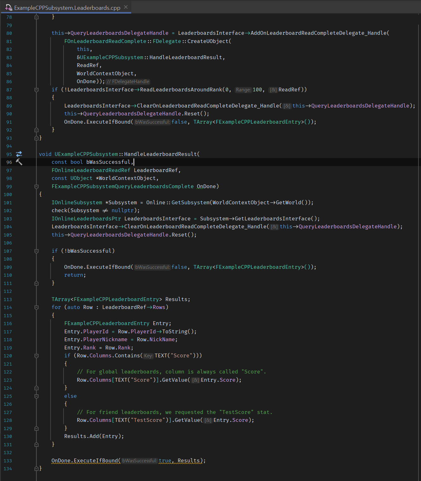Screen dimensions: 421x481
Task: Click the fold end marker on line 129
Action: [36, 429]
